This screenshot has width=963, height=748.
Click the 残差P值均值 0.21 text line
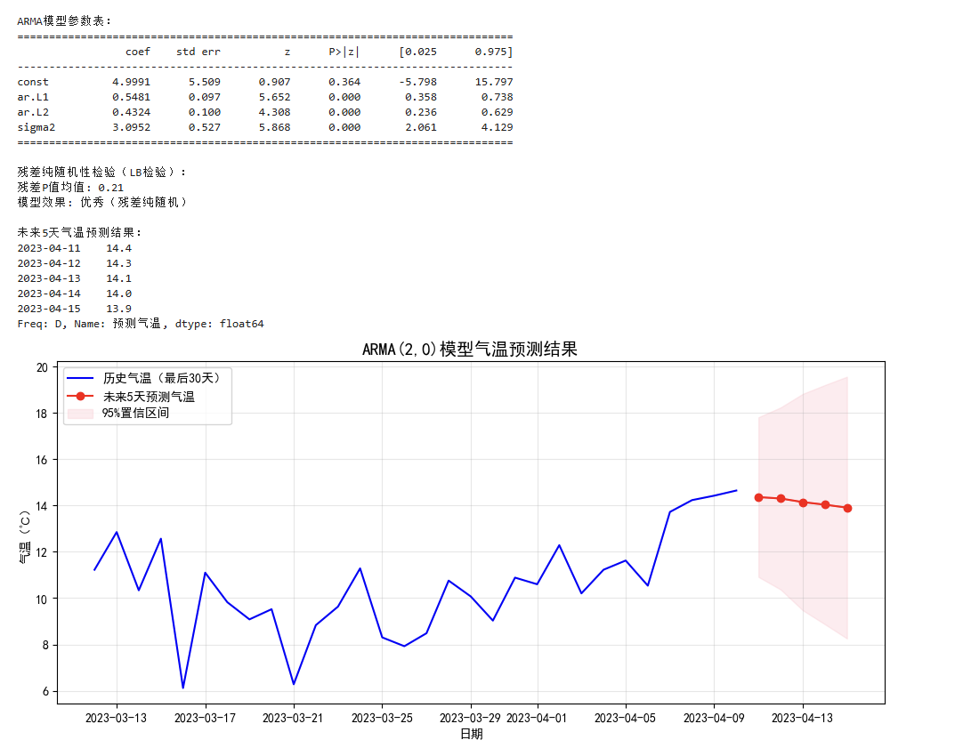pyautogui.click(x=70, y=188)
